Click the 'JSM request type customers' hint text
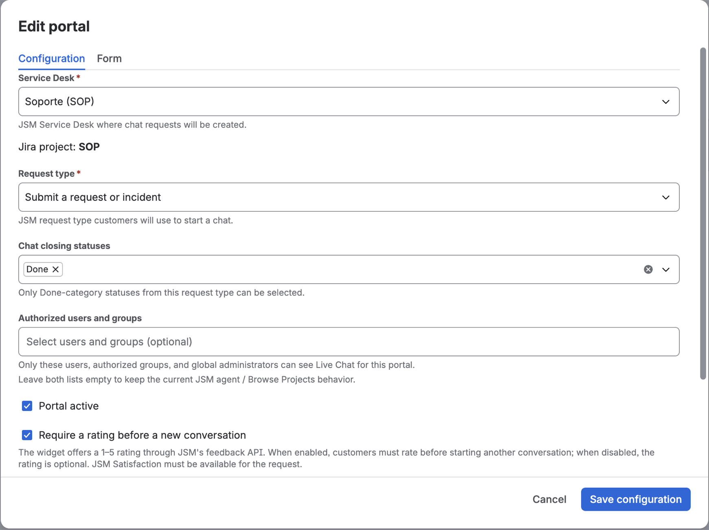Viewport: 709px width, 530px height. click(125, 220)
